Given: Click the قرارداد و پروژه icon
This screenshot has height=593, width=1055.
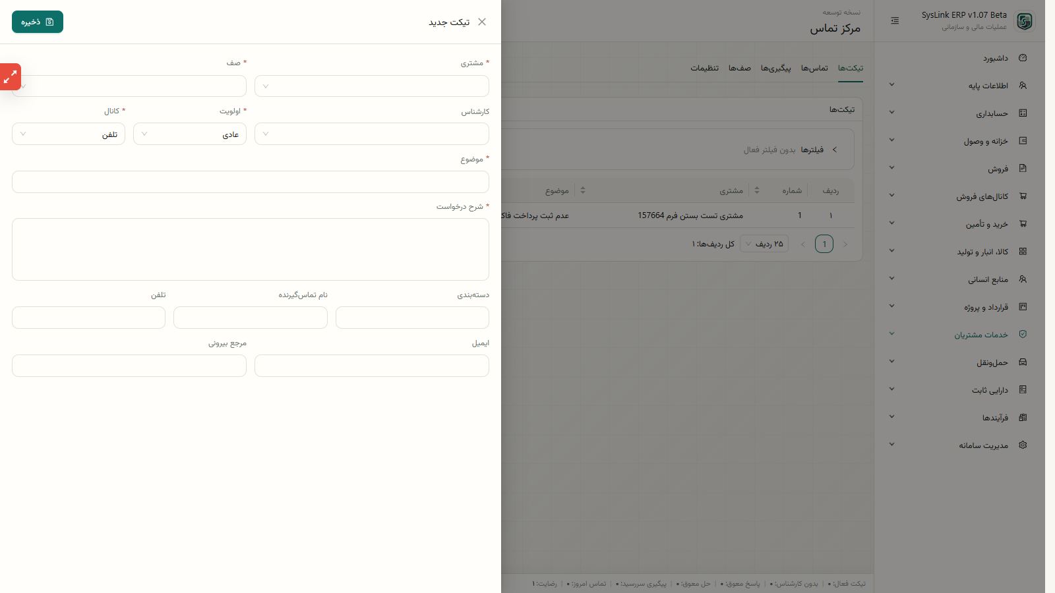Looking at the screenshot, I should (x=1023, y=307).
